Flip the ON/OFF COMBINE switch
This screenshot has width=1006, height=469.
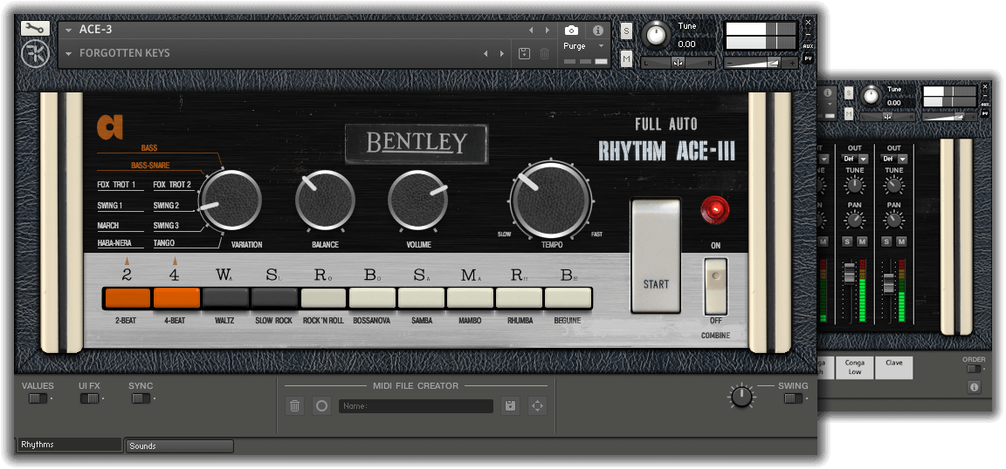(x=715, y=287)
